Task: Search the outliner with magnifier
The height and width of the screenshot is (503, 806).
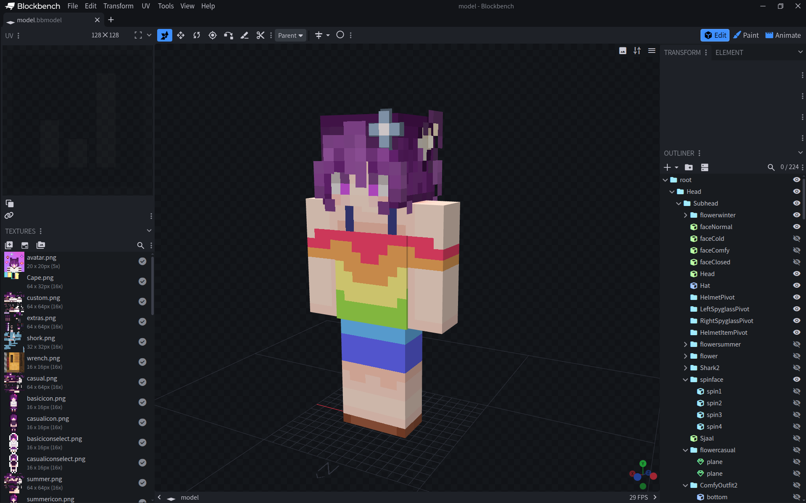Action: [771, 167]
